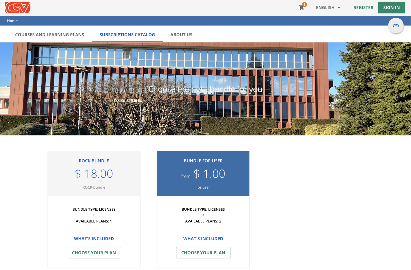The height and width of the screenshot is (270, 411).
Task: Choose your plan for Bundle for User
Action: coord(203,253)
